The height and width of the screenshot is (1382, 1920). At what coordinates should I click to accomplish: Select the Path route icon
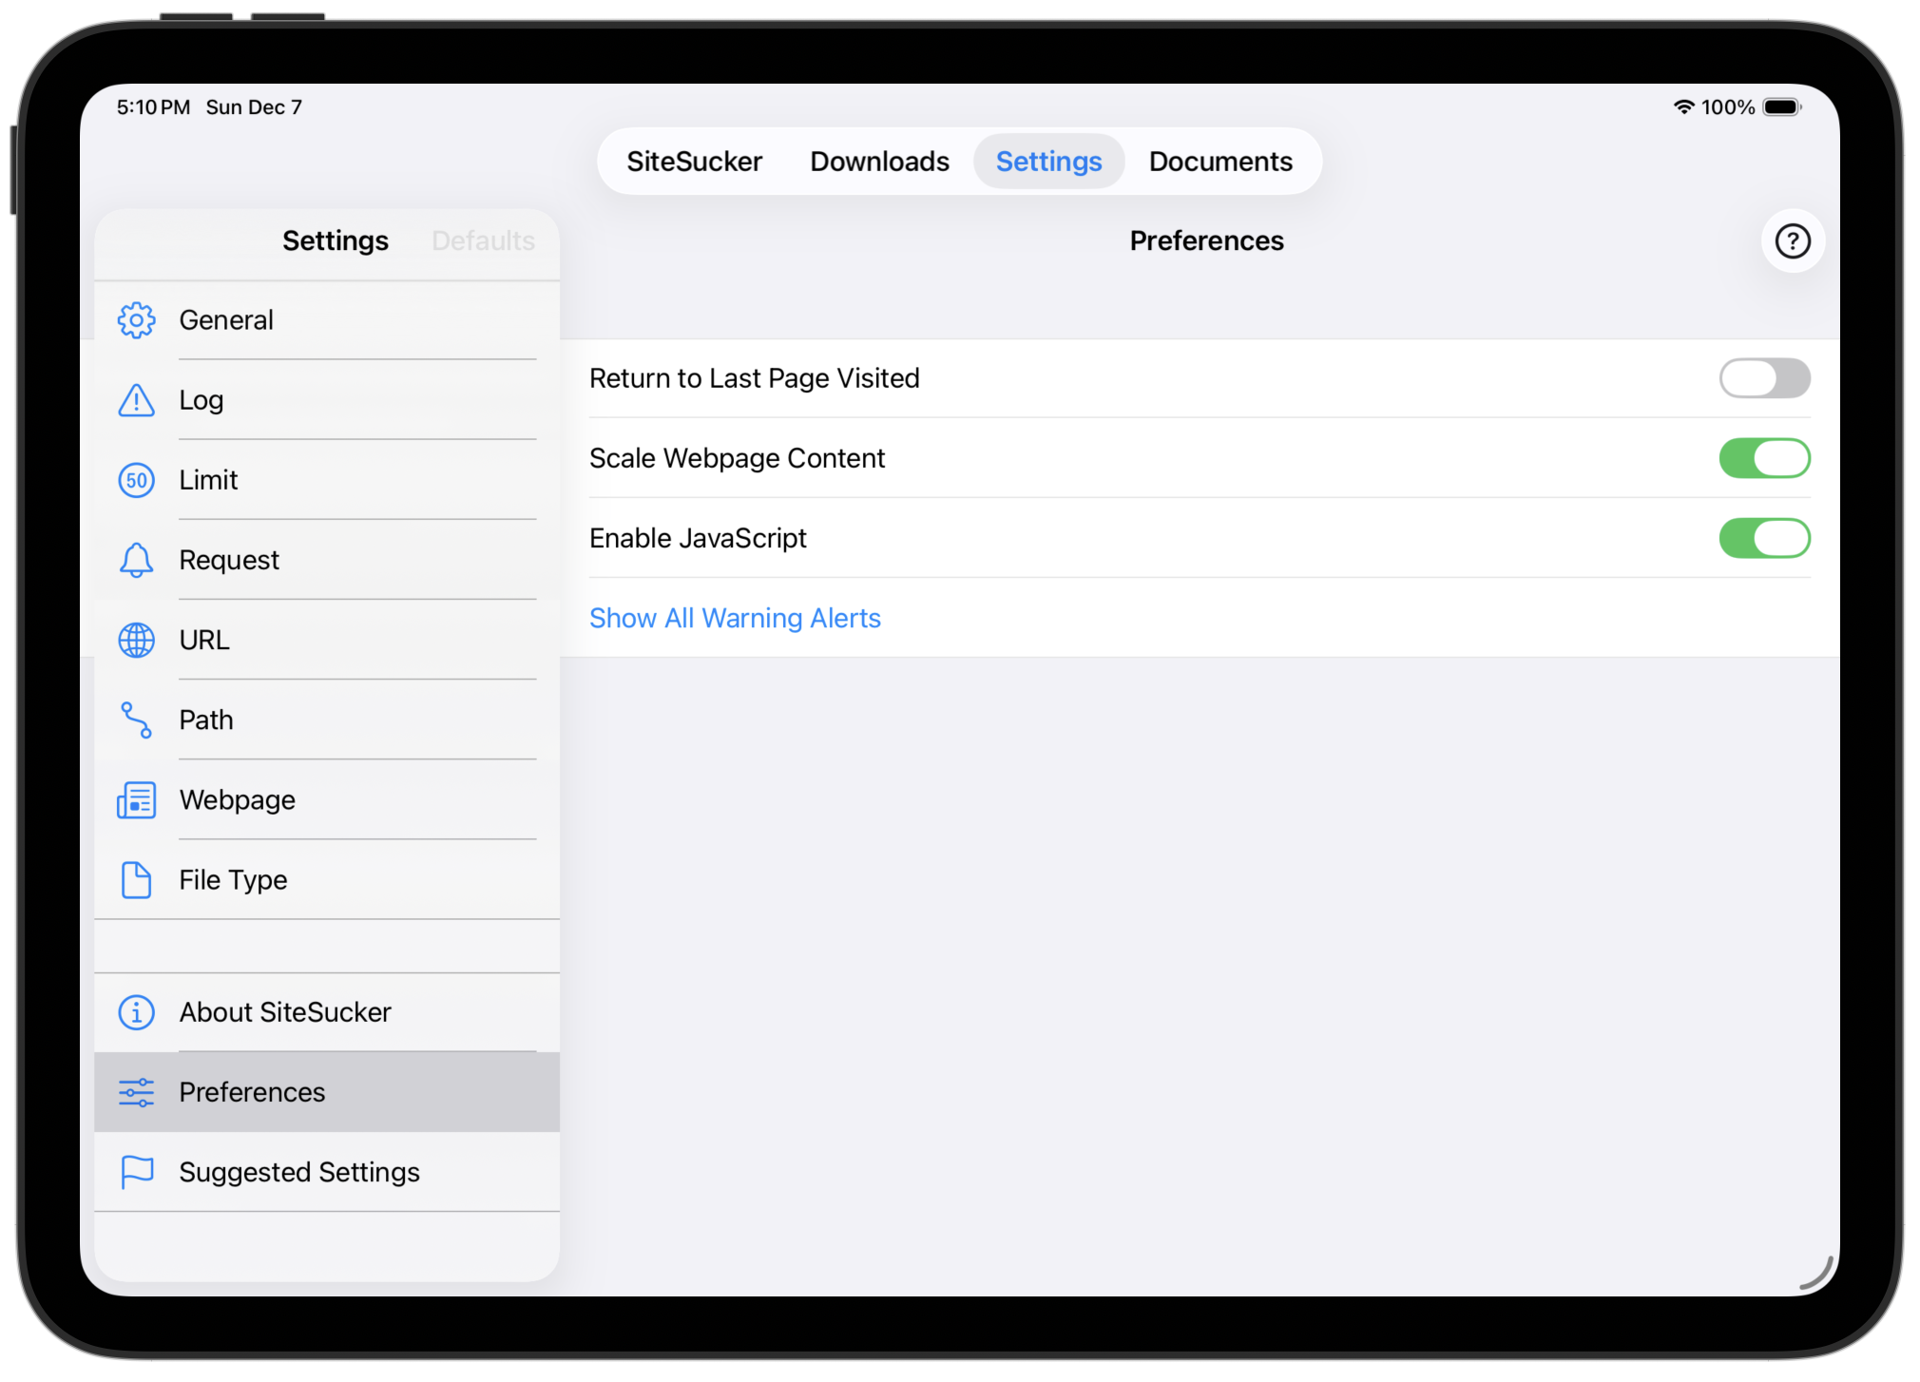[136, 720]
